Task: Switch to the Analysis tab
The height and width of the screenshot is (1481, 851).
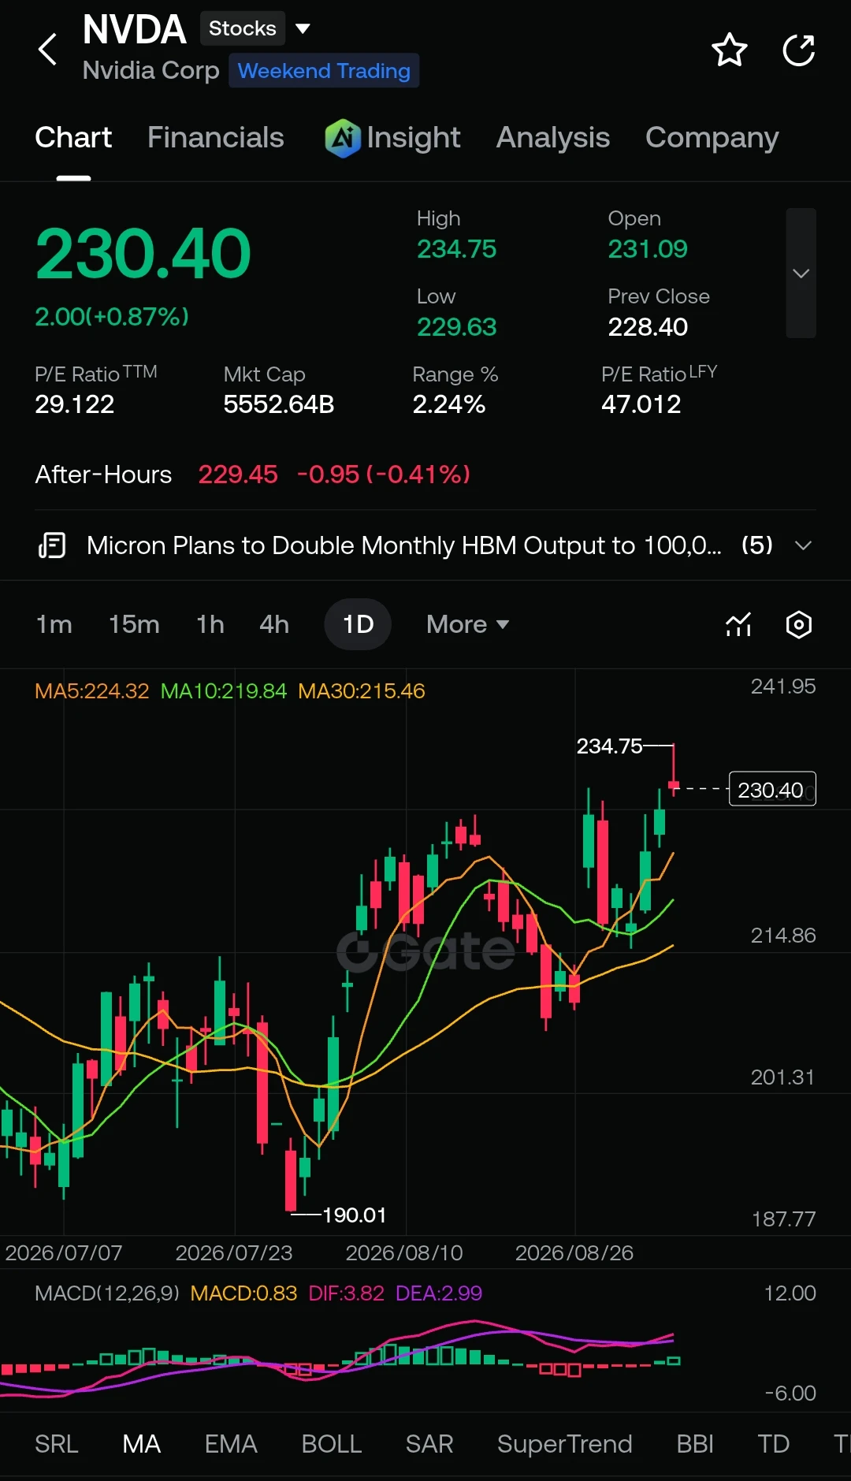Action: (552, 138)
